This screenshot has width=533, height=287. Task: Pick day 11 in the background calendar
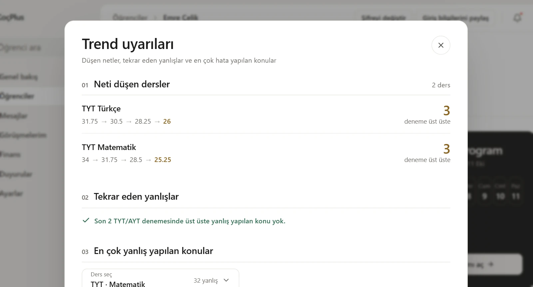pyautogui.click(x=516, y=196)
